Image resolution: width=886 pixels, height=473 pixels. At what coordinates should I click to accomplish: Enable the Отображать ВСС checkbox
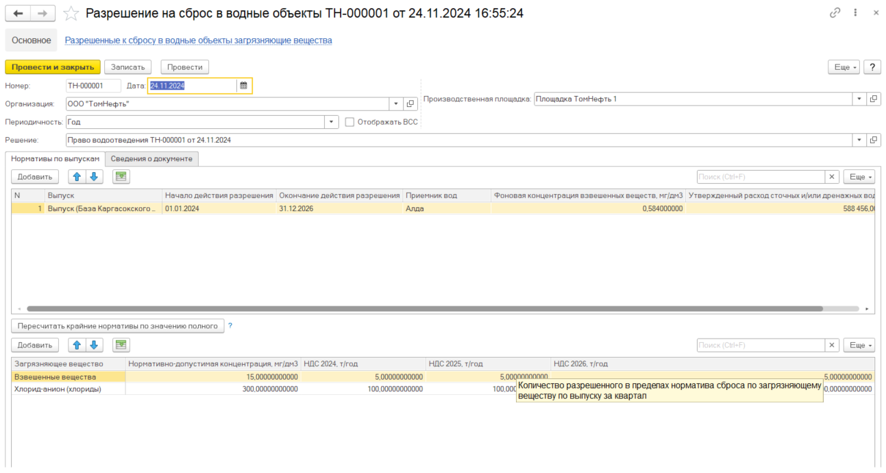point(350,122)
